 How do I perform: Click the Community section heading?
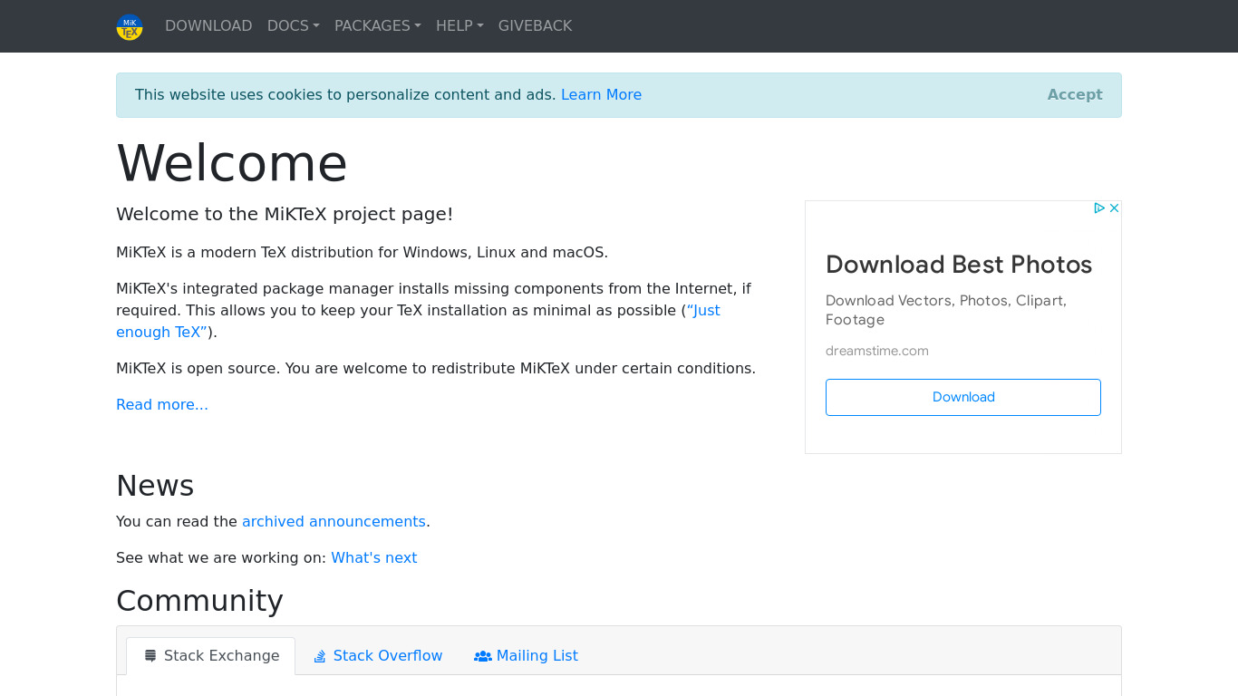(x=199, y=601)
